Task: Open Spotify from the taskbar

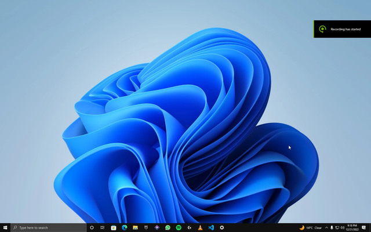Action: pyautogui.click(x=179, y=227)
